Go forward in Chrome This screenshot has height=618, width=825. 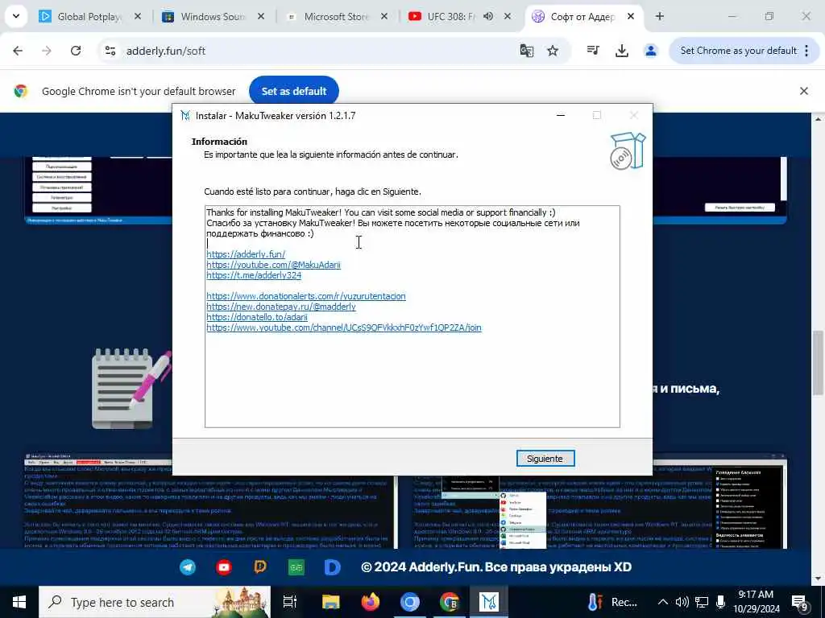(x=47, y=51)
